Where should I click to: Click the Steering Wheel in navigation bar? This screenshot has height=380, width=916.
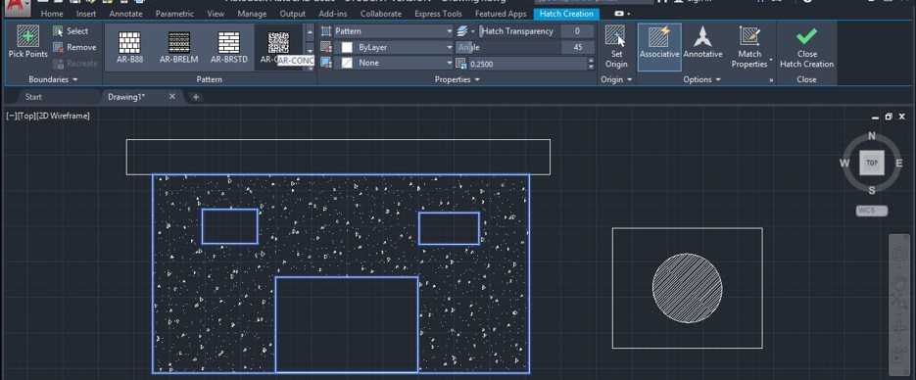point(898,255)
